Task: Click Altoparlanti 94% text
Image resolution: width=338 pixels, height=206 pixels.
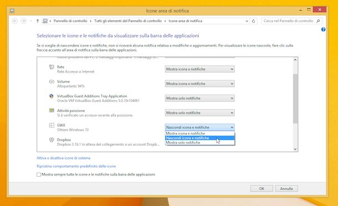Action: (71, 86)
